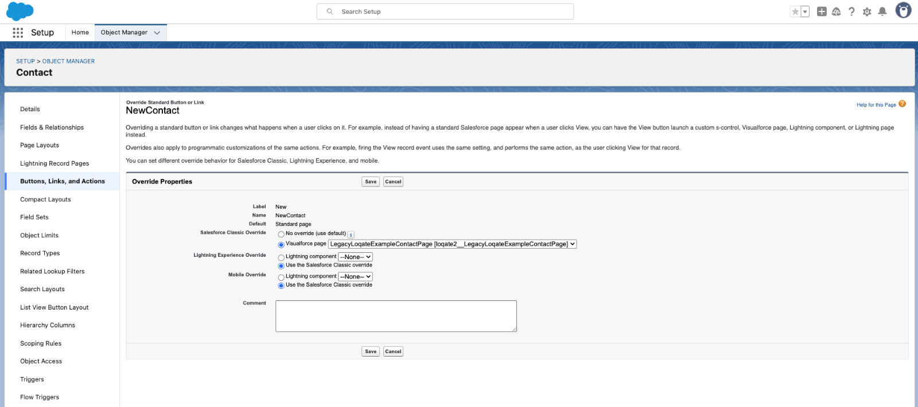Follow the OBJECT MANAGER breadcrumb link
The width and height of the screenshot is (918, 407).
(68, 61)
